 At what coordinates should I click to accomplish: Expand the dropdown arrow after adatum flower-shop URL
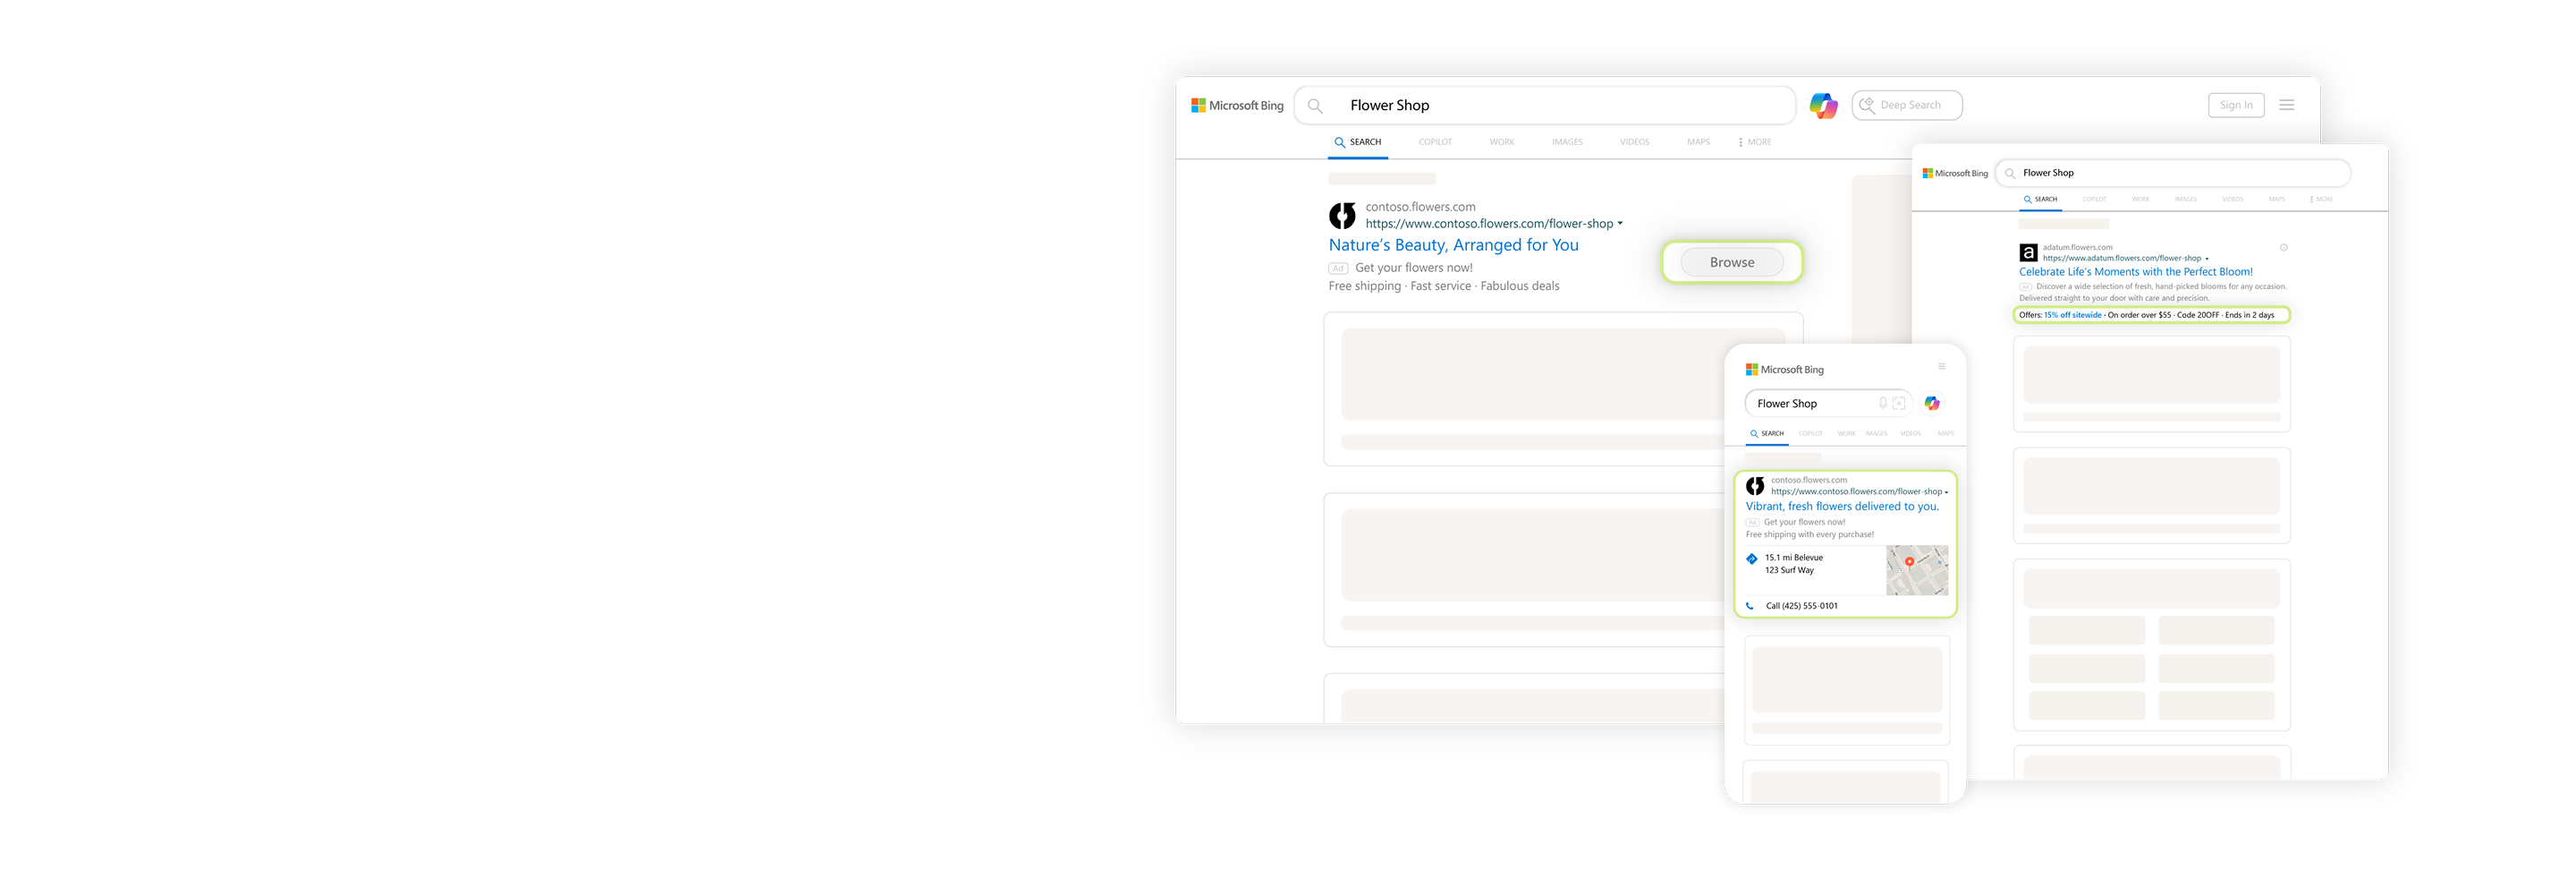click(x=2207, y=260)
